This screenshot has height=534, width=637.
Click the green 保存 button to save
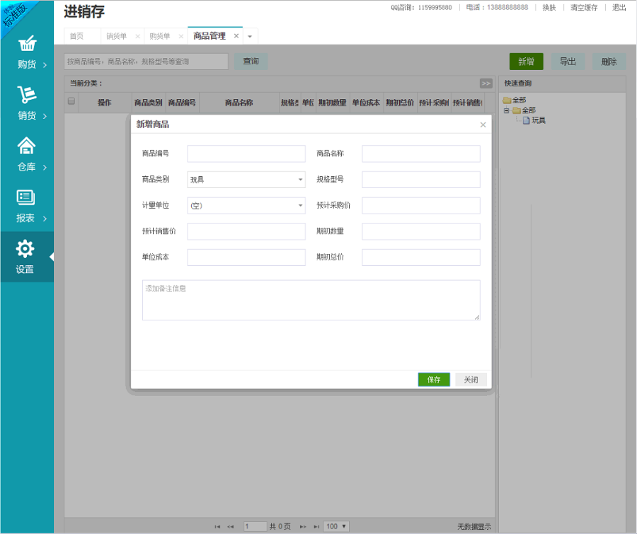433,379
